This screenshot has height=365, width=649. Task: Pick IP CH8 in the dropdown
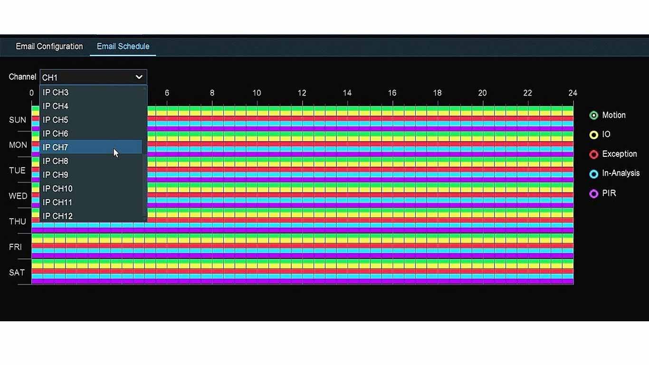(x=56, y=161)
